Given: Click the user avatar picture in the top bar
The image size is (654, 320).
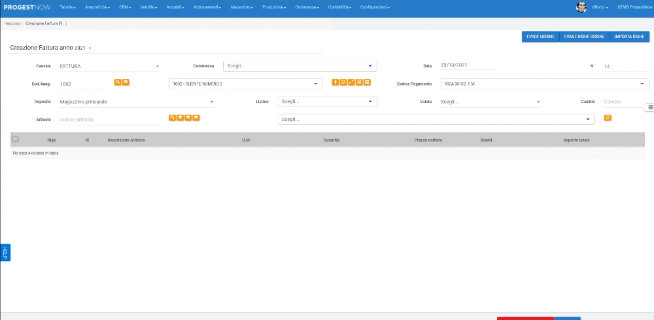Looking at the screenshot, I should [581, 7].
